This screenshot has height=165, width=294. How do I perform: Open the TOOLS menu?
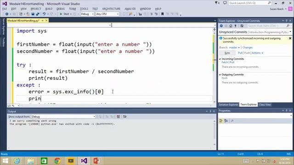tap(84, 9)
